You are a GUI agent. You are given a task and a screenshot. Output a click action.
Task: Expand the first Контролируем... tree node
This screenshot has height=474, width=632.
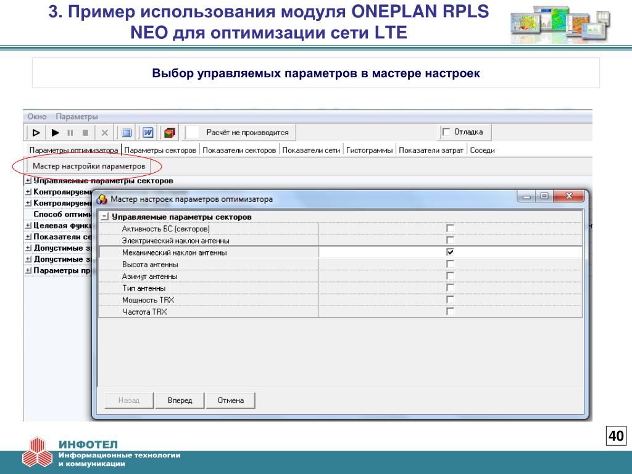[28, 192]
